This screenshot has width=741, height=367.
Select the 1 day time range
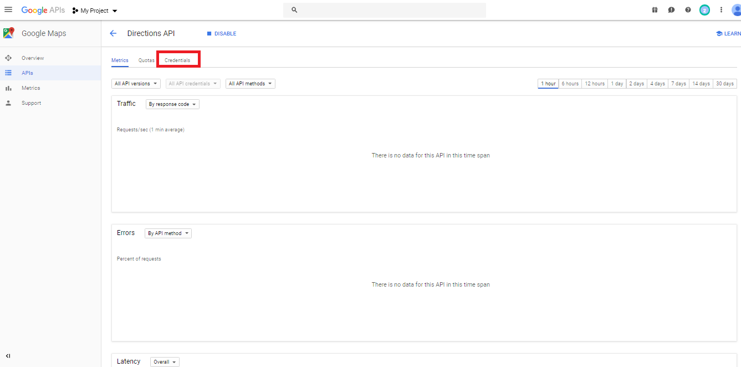click(617, 84)
